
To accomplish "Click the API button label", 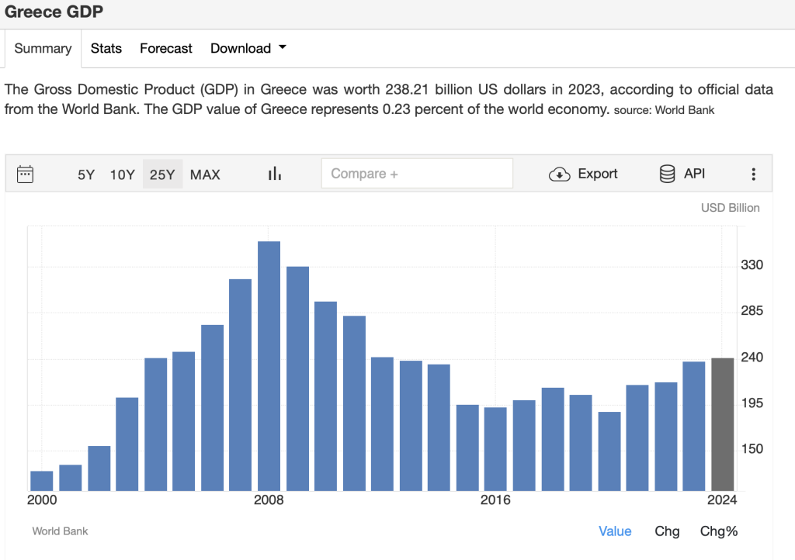I will [694, 174].
